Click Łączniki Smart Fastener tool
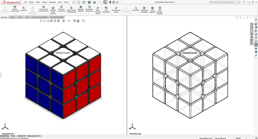Screen dimensions: 258x139 pos(53,10)
